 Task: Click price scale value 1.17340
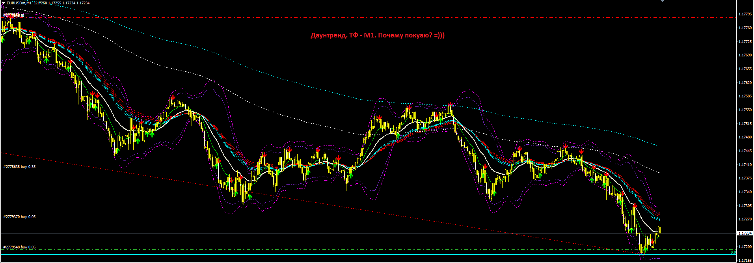point(744,192)
